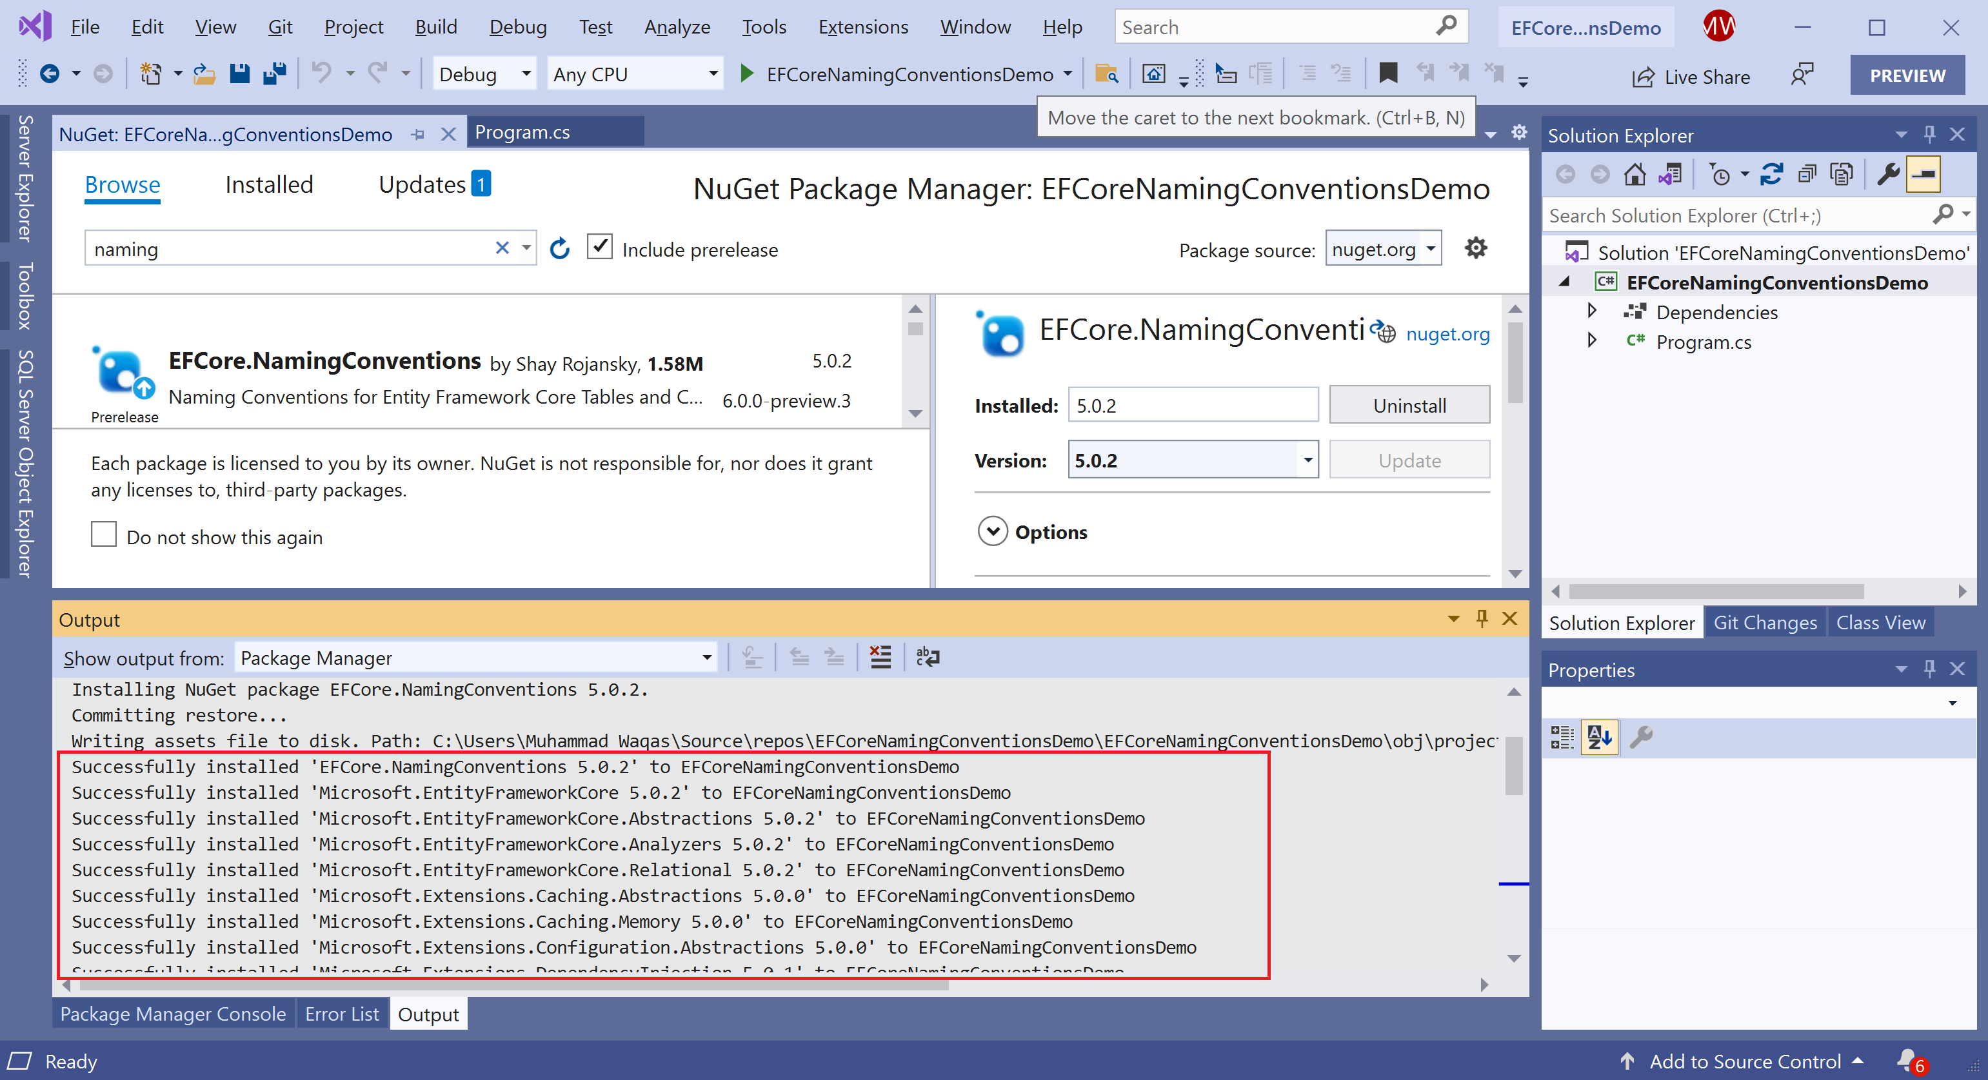Switch to the Installed tab

point(268,184)
